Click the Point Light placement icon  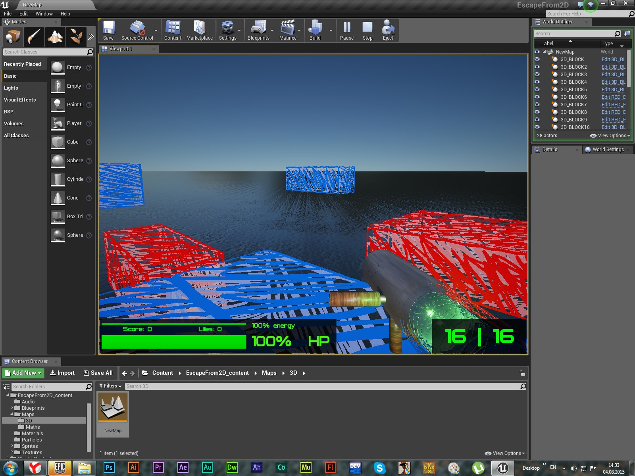coord(58,105)
